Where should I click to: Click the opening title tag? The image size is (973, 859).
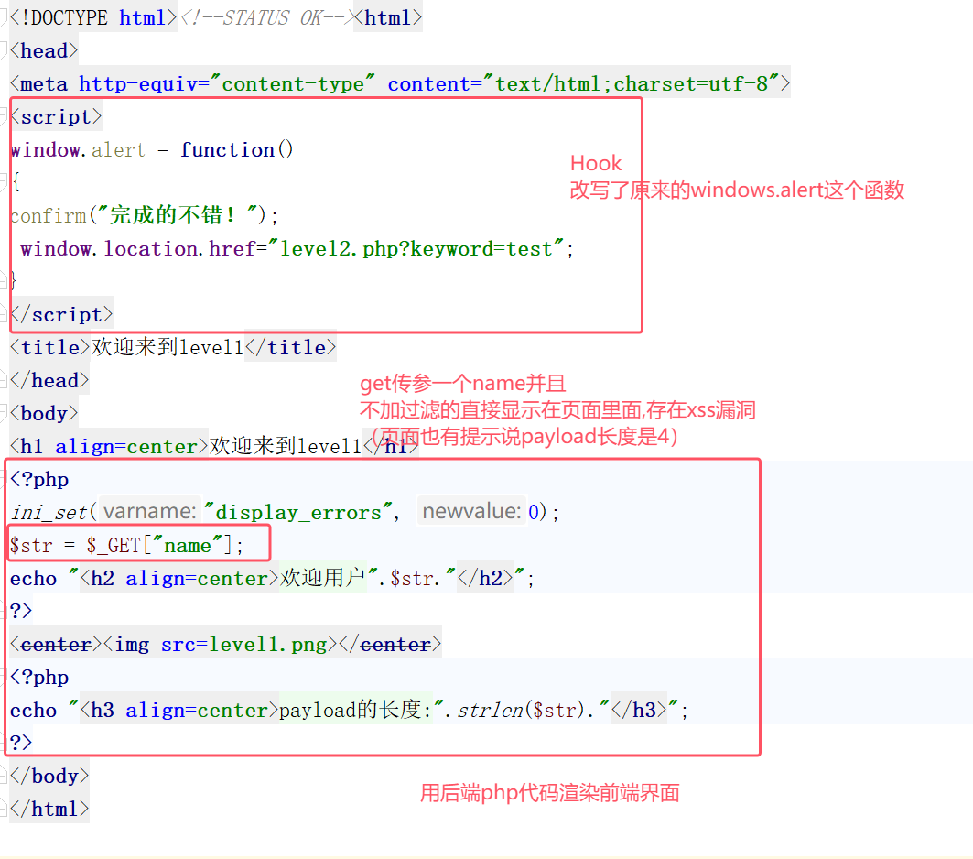(50, 348)
